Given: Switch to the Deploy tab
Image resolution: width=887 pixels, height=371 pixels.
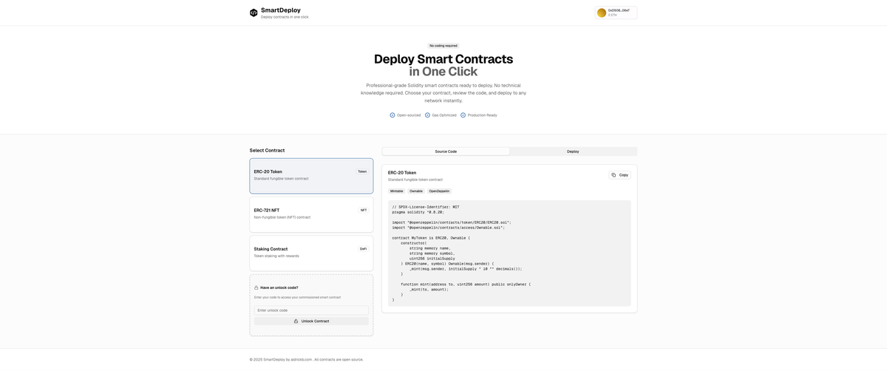Looking at the screenshot, I should click(573, 152).
